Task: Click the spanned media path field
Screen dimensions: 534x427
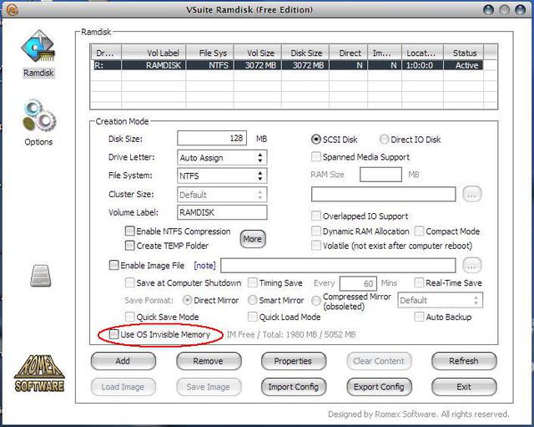Action: (384, 194)
